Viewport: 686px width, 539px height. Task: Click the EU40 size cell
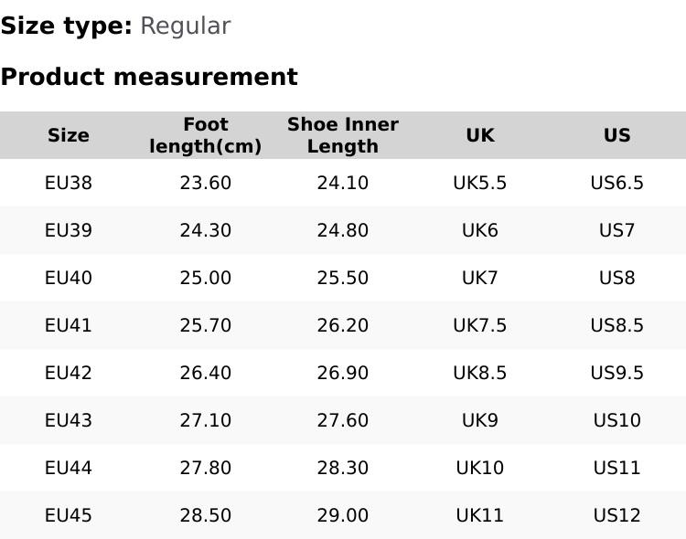[x=69, y=278]
